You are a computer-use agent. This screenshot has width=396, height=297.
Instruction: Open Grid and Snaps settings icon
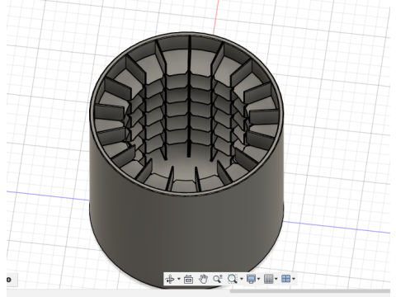[x=268, y=279]
